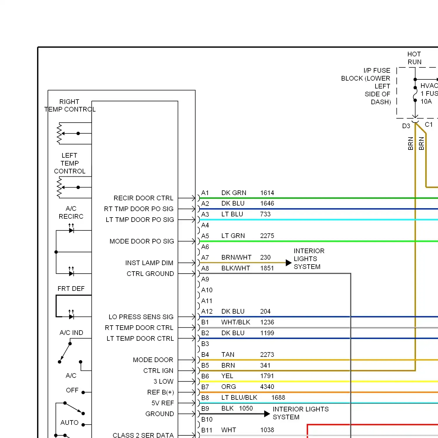Click the "LT TMP DOOR PO SIG" label

click(140, 220)
